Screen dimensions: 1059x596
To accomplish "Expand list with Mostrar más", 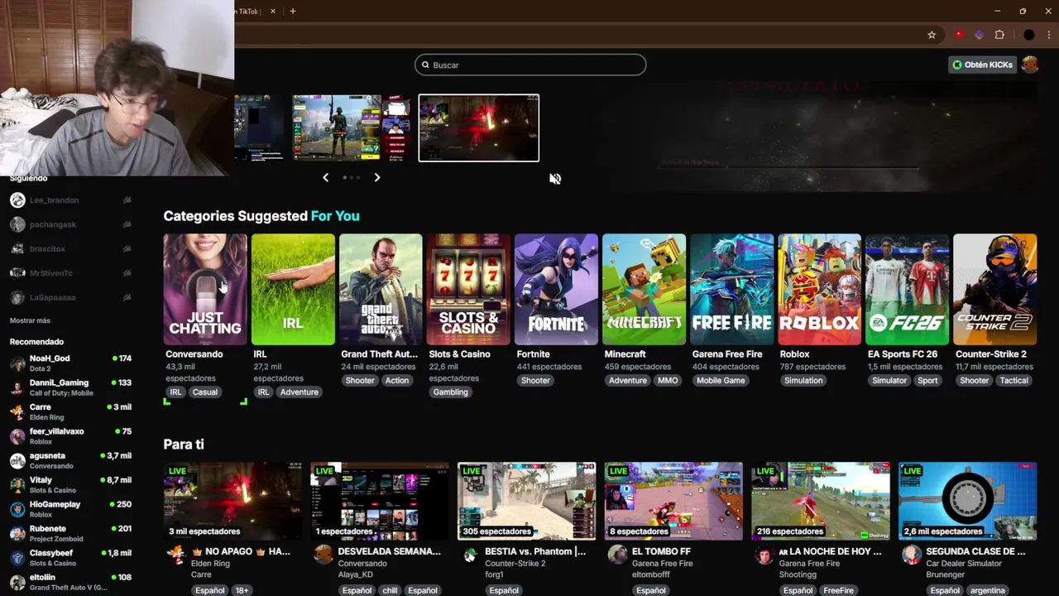I will (x=30, y=320).
